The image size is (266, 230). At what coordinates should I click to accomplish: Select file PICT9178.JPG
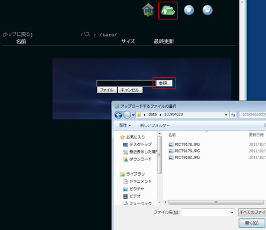(x=187, y=144)
